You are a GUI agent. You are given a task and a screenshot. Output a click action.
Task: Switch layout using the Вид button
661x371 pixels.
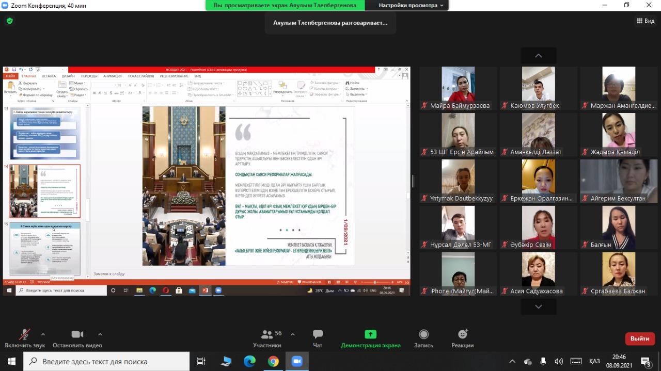[x=646, y=21]
